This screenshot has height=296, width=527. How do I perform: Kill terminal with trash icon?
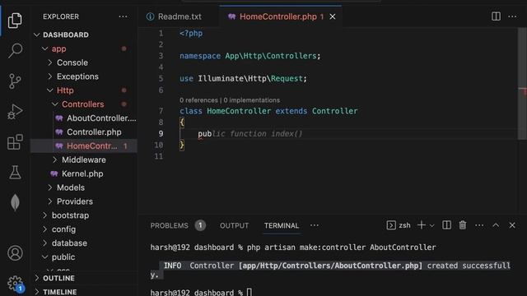(463, 225)
